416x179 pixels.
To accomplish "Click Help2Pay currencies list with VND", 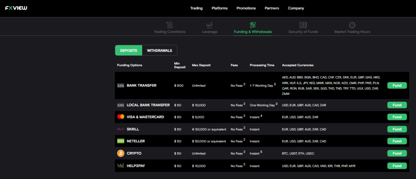I will click(318, 166).
